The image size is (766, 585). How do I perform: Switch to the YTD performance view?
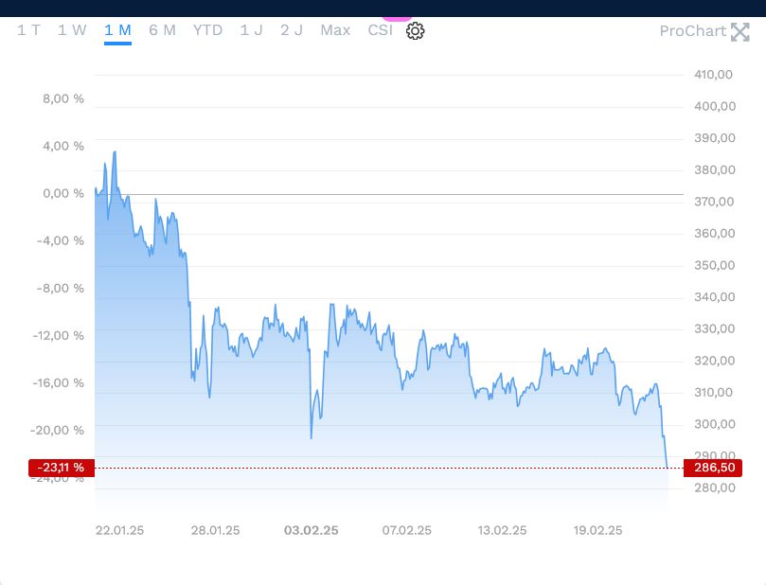pos(209,29)
